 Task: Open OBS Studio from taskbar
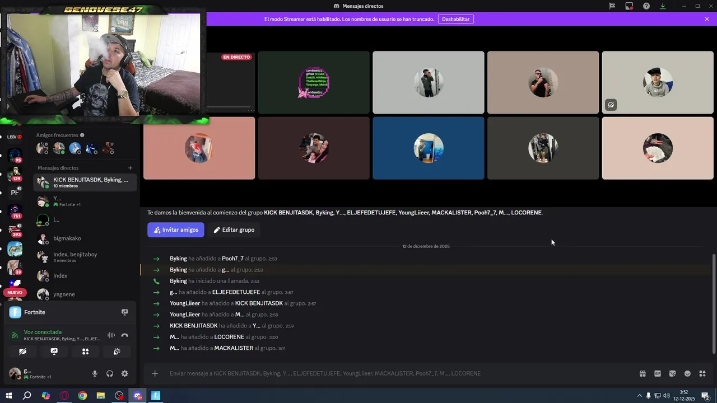(119, 396)
